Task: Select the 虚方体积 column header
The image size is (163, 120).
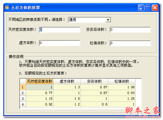Action: point(67,81)
